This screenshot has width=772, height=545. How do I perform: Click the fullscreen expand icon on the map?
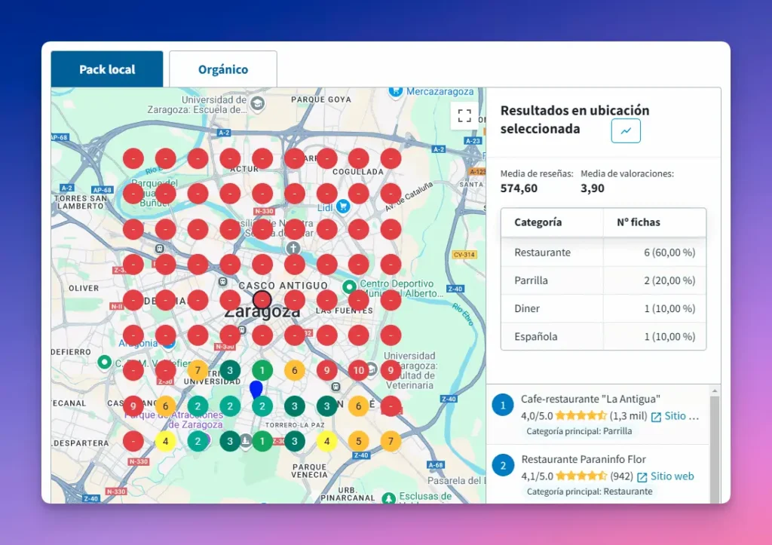pyautogui.click(x=464, y=115)
